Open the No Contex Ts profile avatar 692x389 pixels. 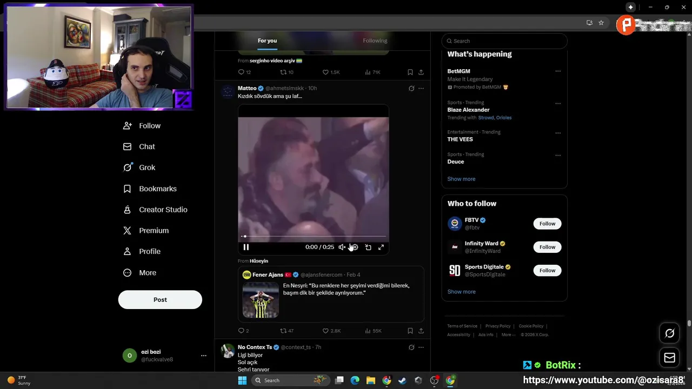228,351
